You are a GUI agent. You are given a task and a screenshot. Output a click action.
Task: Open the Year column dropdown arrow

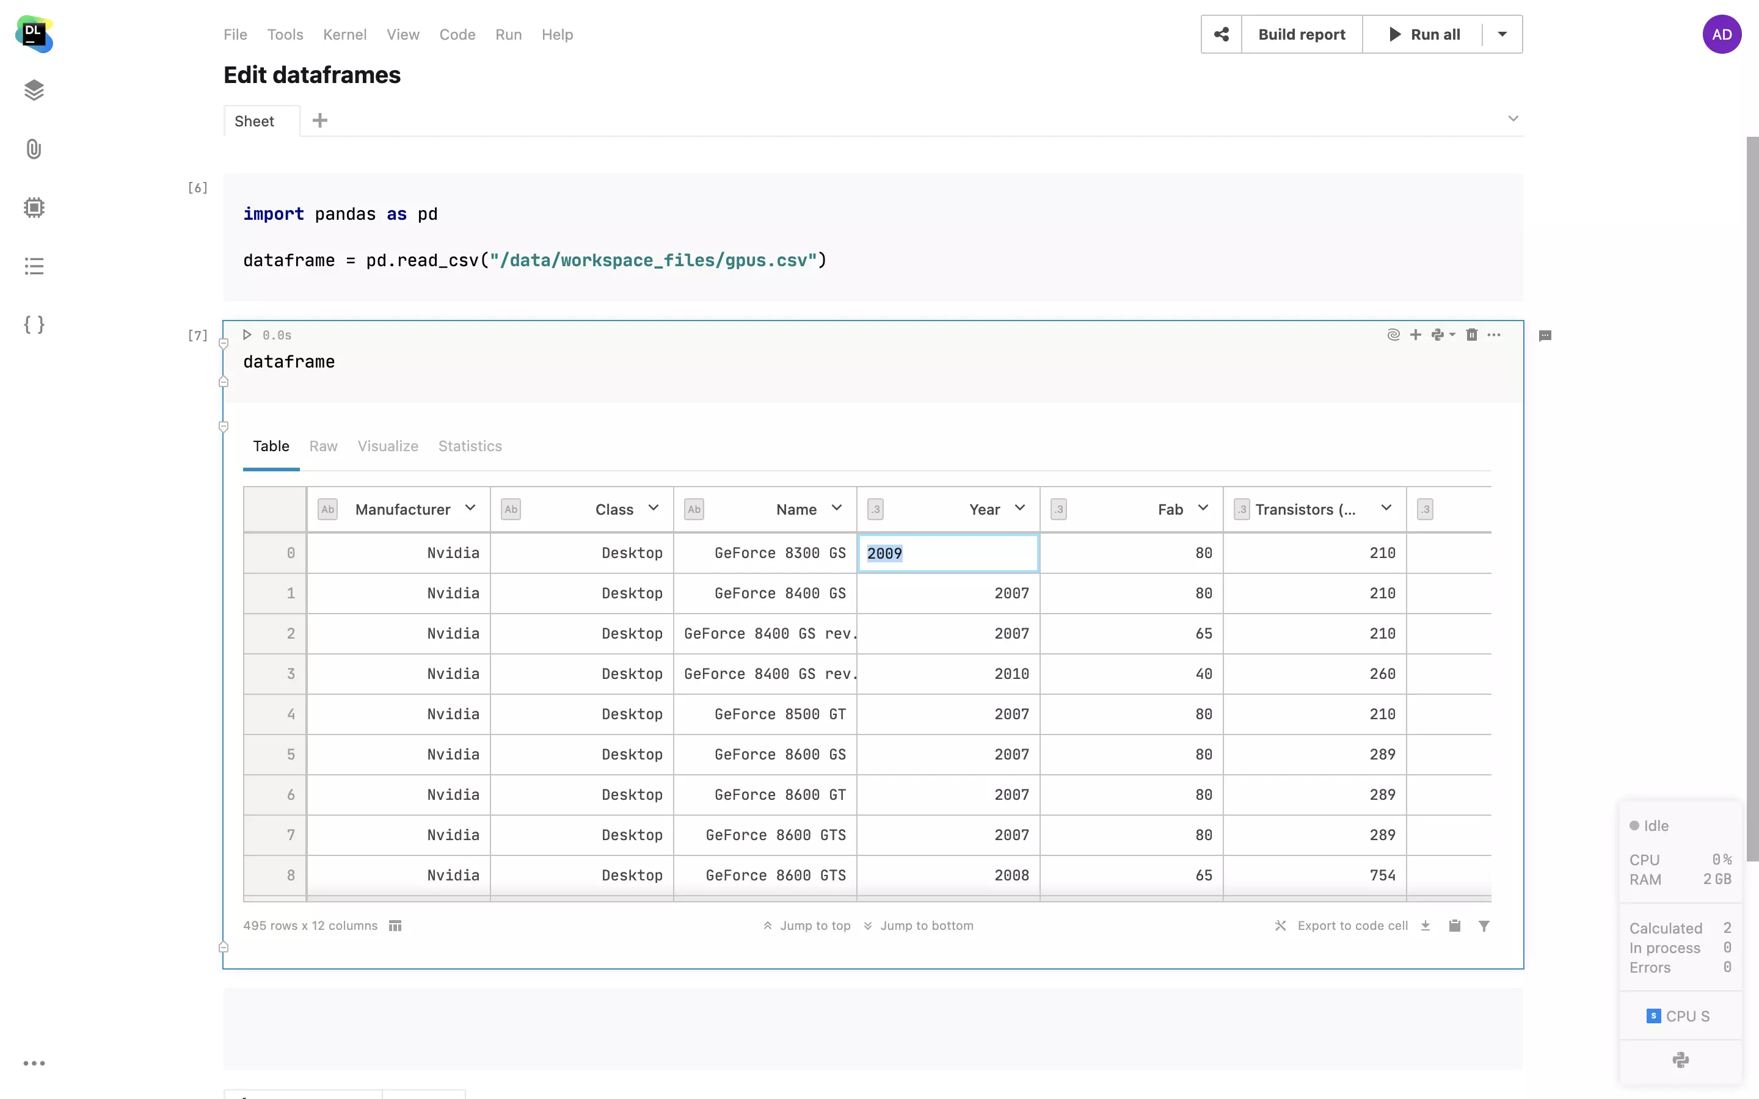(x=1020, y=508)
